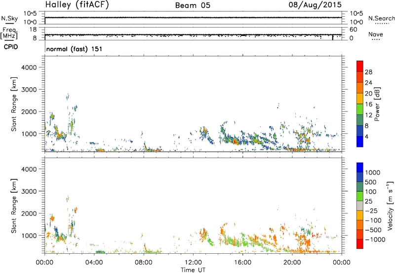The image size is (395, 273).
Task: Click the "12" label on Power color bar
Action: click(x=368, y=115)
